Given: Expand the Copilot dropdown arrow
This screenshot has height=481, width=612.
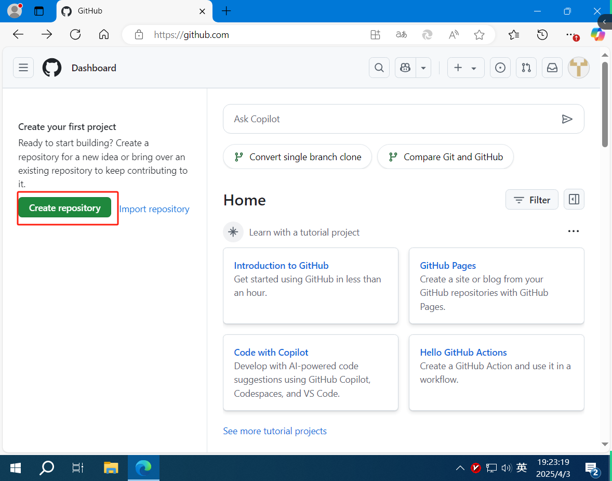Looking at the screenshot, I should pos(423,68).
